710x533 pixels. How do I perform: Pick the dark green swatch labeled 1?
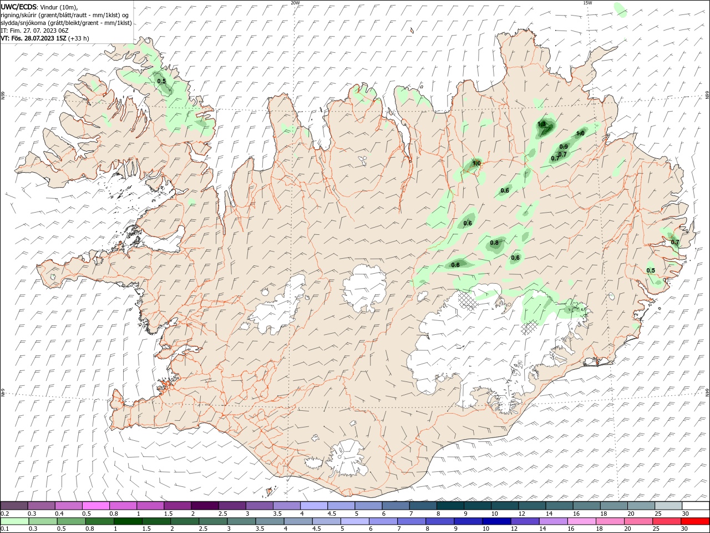[x=128, y=521]
